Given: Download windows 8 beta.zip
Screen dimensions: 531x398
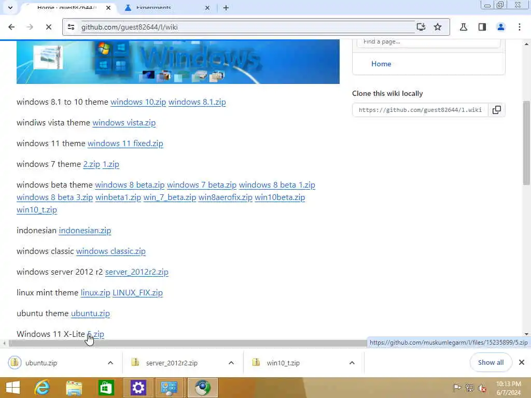Looking at the screenshot, I should [x=130, y=185].
